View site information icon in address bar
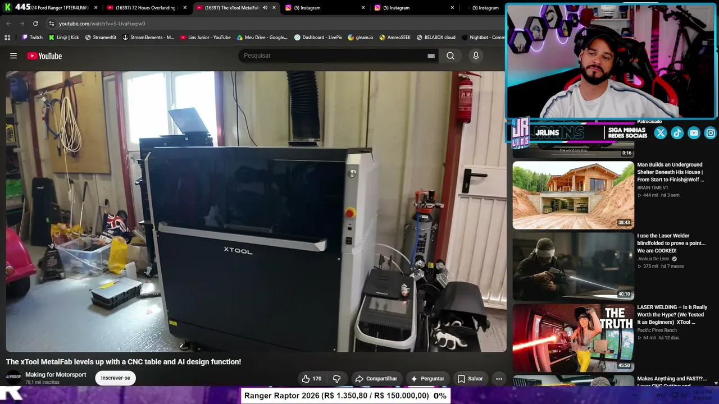The width and height of the screenshot is (719, 404). pyautogui.click(x=52, y=24)
